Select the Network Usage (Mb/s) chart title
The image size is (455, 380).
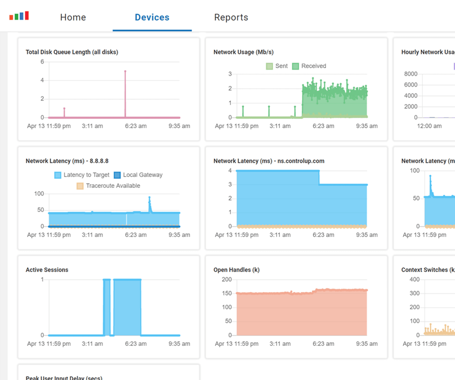[x=243, y=52]
